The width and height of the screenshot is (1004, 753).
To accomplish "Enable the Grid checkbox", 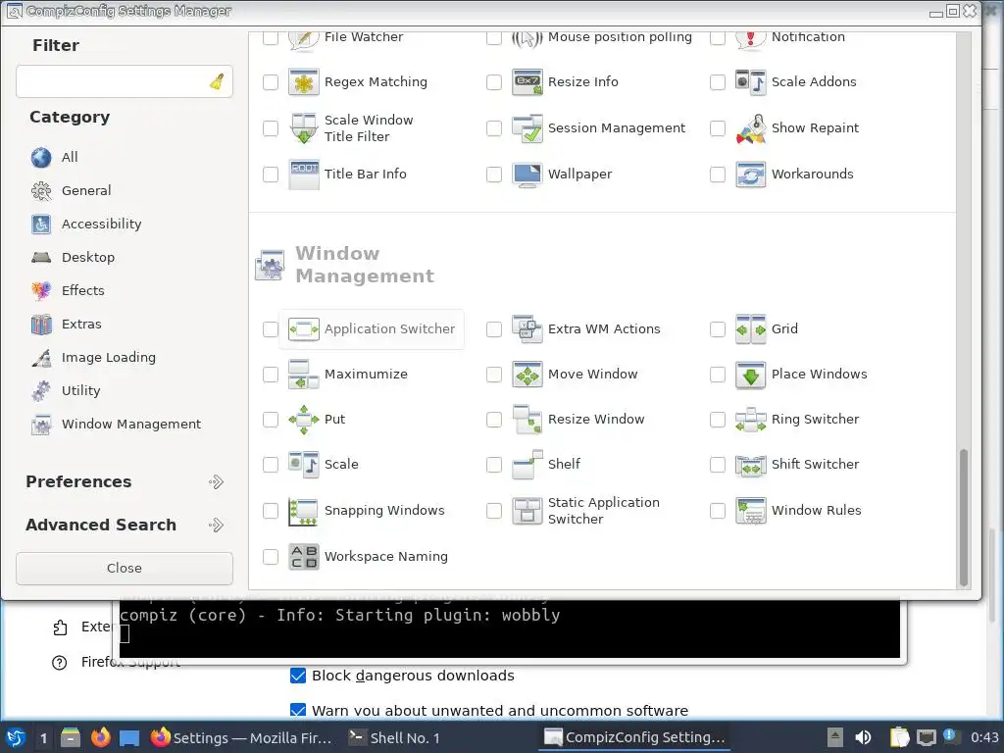I will point(717,329).
